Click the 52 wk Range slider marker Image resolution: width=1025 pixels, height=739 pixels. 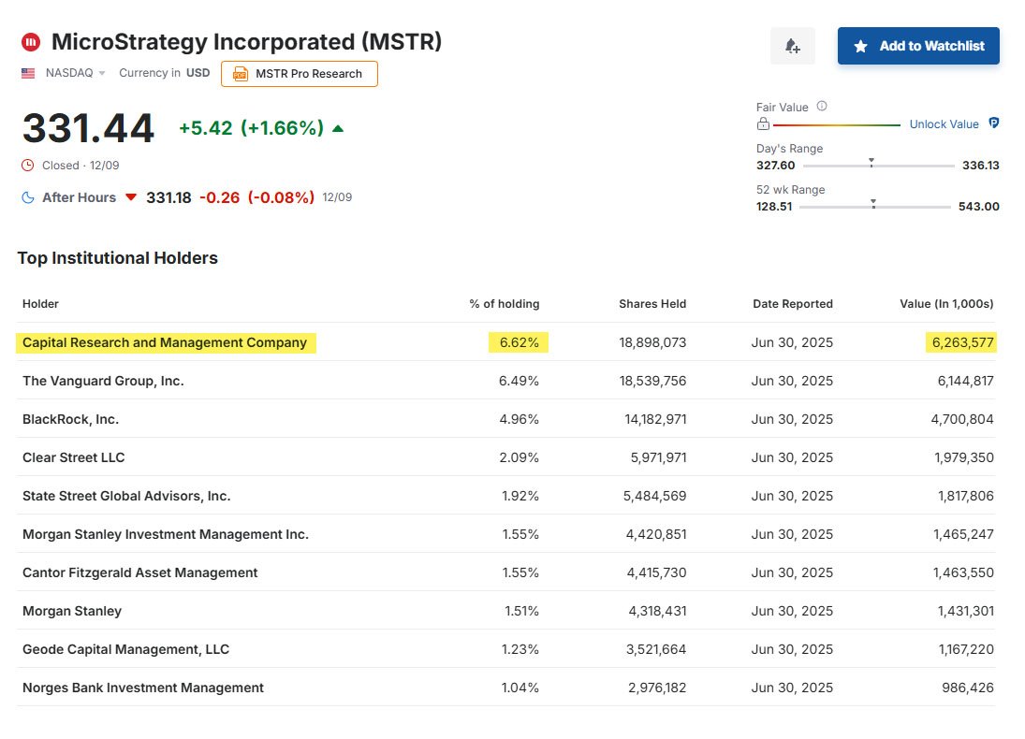point(873,203)
